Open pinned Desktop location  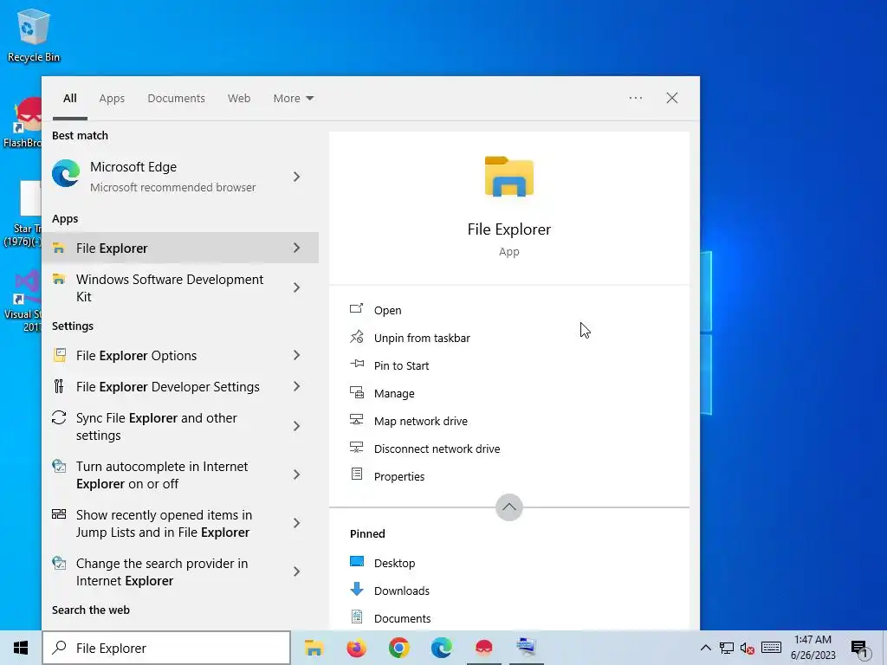pos(382,563)
